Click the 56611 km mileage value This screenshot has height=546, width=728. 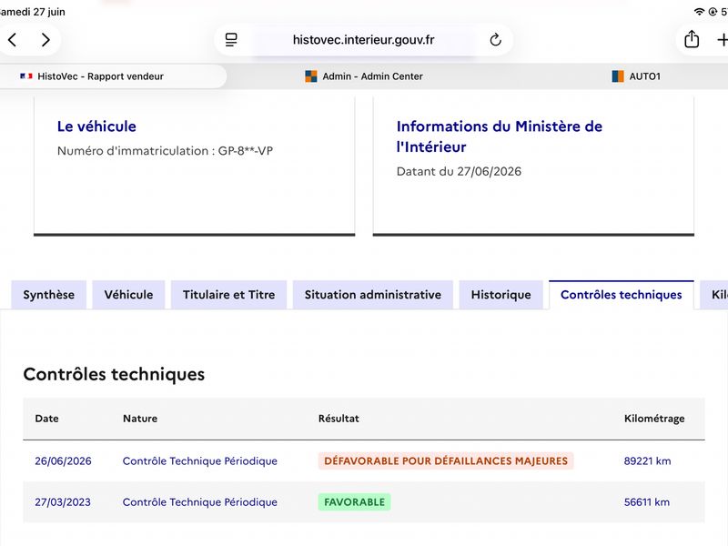click(x=647, y=502)
